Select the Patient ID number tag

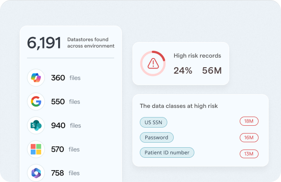(167, 152)
